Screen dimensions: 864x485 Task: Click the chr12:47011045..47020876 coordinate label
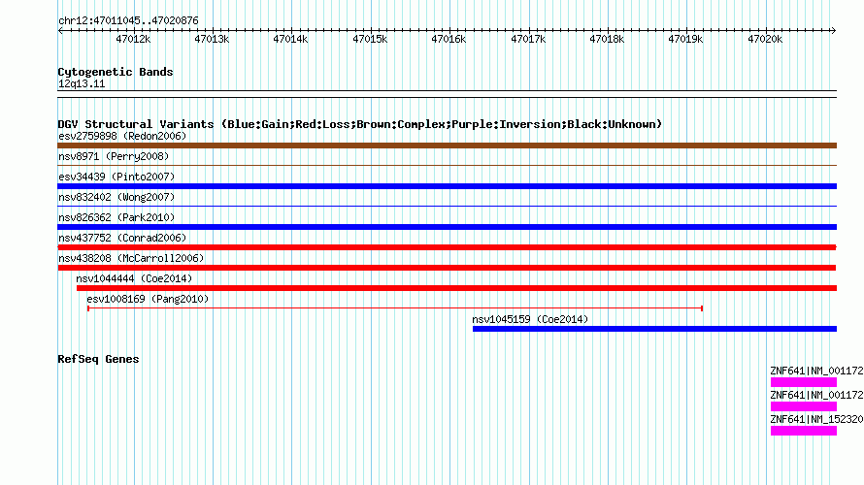tap(128, 20)
